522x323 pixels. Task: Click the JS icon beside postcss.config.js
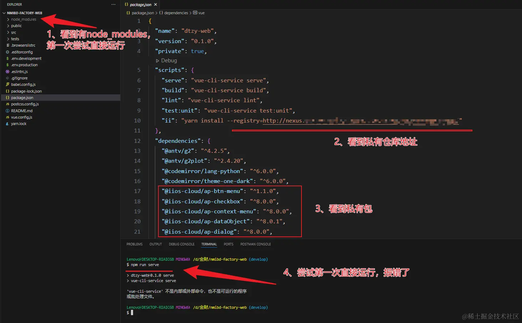[x=7, y=104]
